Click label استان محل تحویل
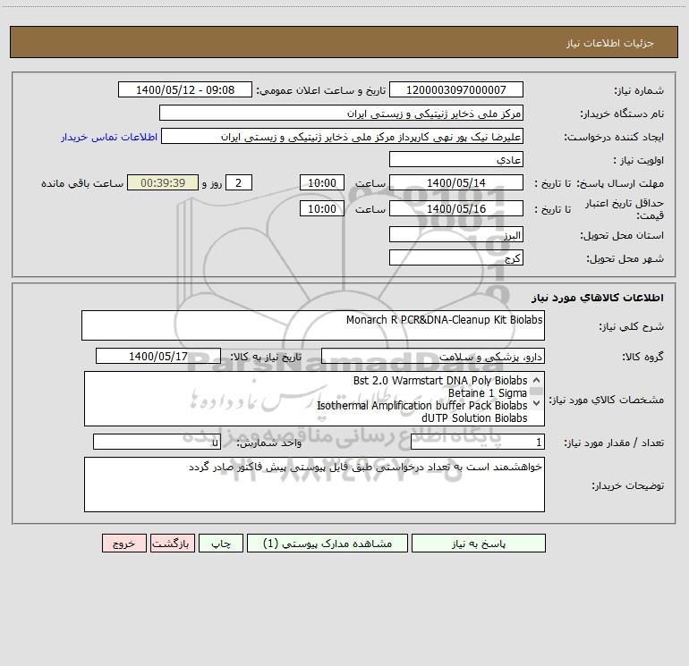The image size is (689, 666). tap(622, 235)
